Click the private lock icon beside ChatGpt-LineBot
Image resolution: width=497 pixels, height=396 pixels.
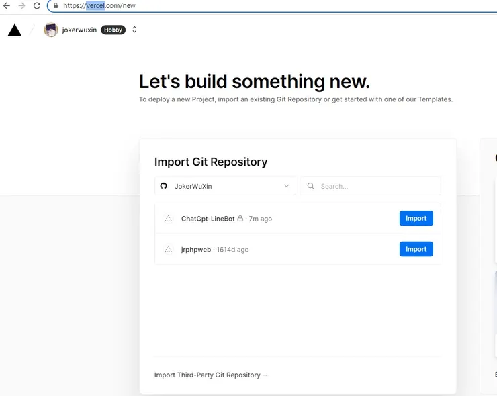pos(240,219)
